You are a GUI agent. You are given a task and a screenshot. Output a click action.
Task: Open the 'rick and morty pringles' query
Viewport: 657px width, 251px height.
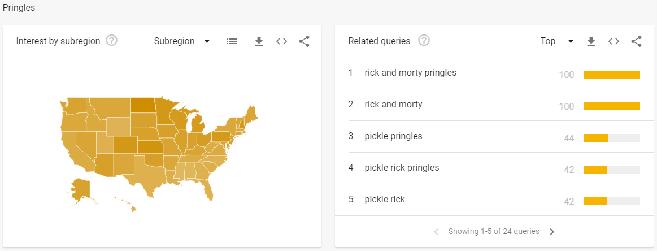(410, 73)
